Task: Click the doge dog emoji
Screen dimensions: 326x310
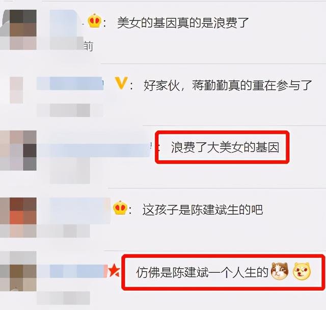Action: pyautogui.click(x=302, y=271)
